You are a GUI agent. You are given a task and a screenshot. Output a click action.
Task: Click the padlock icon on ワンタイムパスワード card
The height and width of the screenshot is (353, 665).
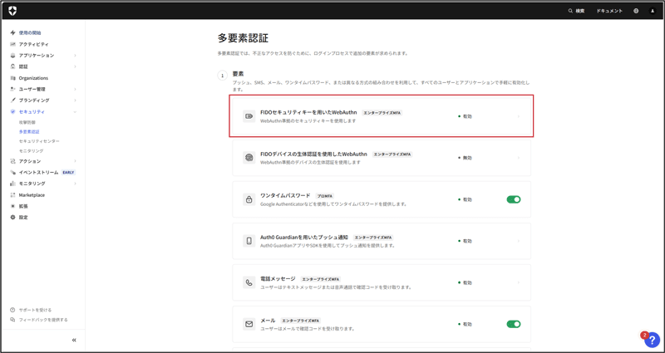[x=249, y=199]
